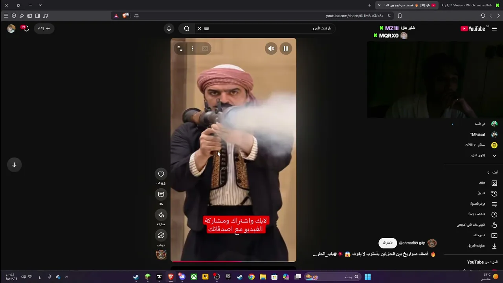Open a new browser tab

(x=369, y=5)
